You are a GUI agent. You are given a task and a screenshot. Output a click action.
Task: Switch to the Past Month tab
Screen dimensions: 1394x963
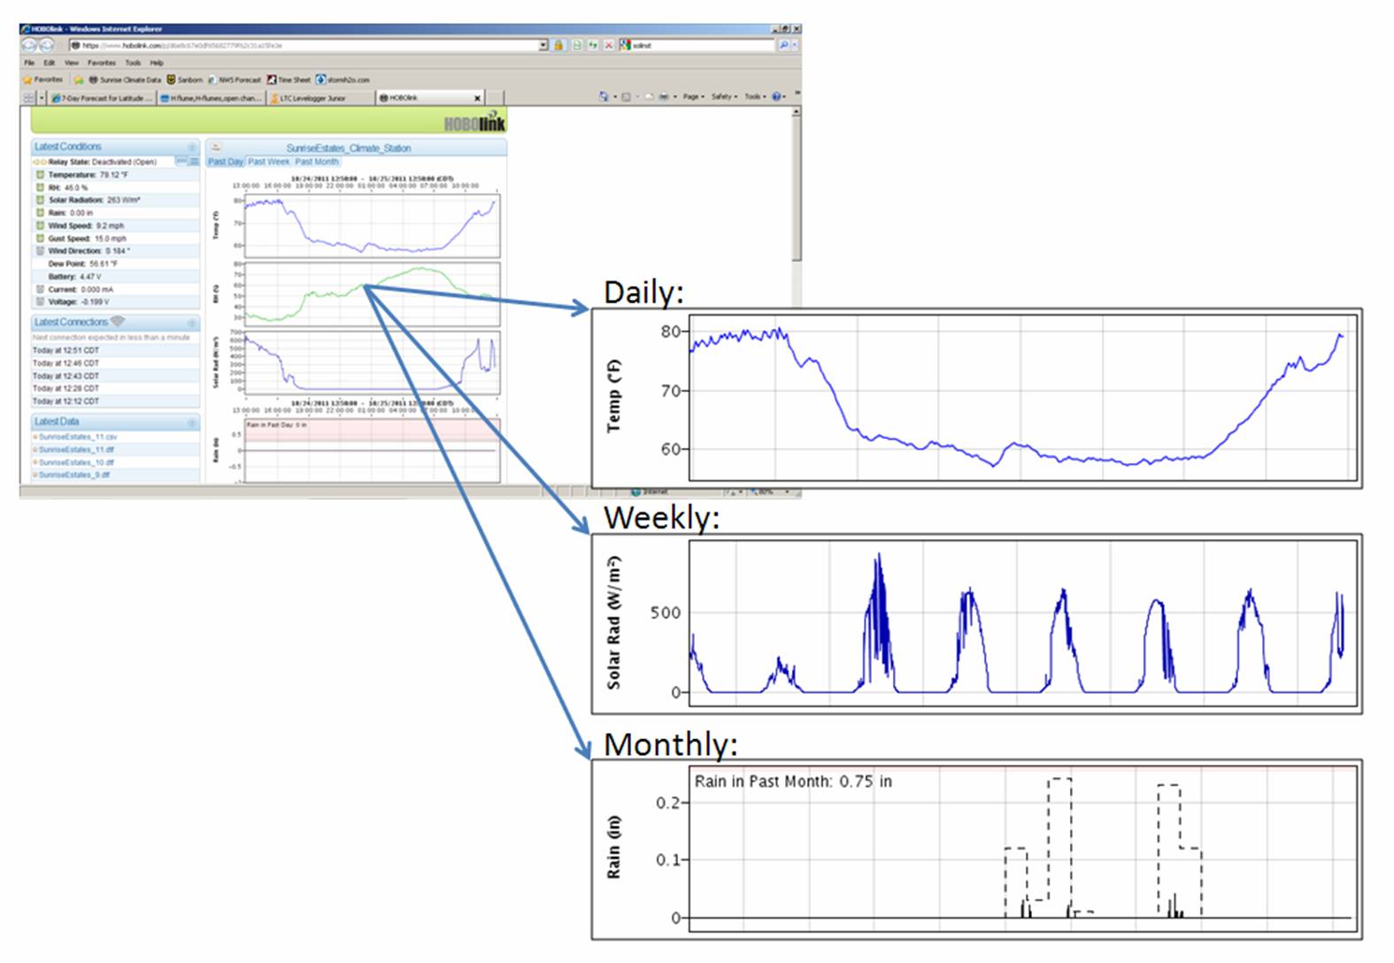tap(317, 162)
